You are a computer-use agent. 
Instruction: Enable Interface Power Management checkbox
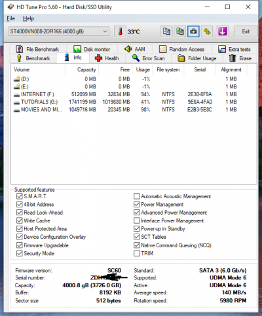[x=137, y=220]
